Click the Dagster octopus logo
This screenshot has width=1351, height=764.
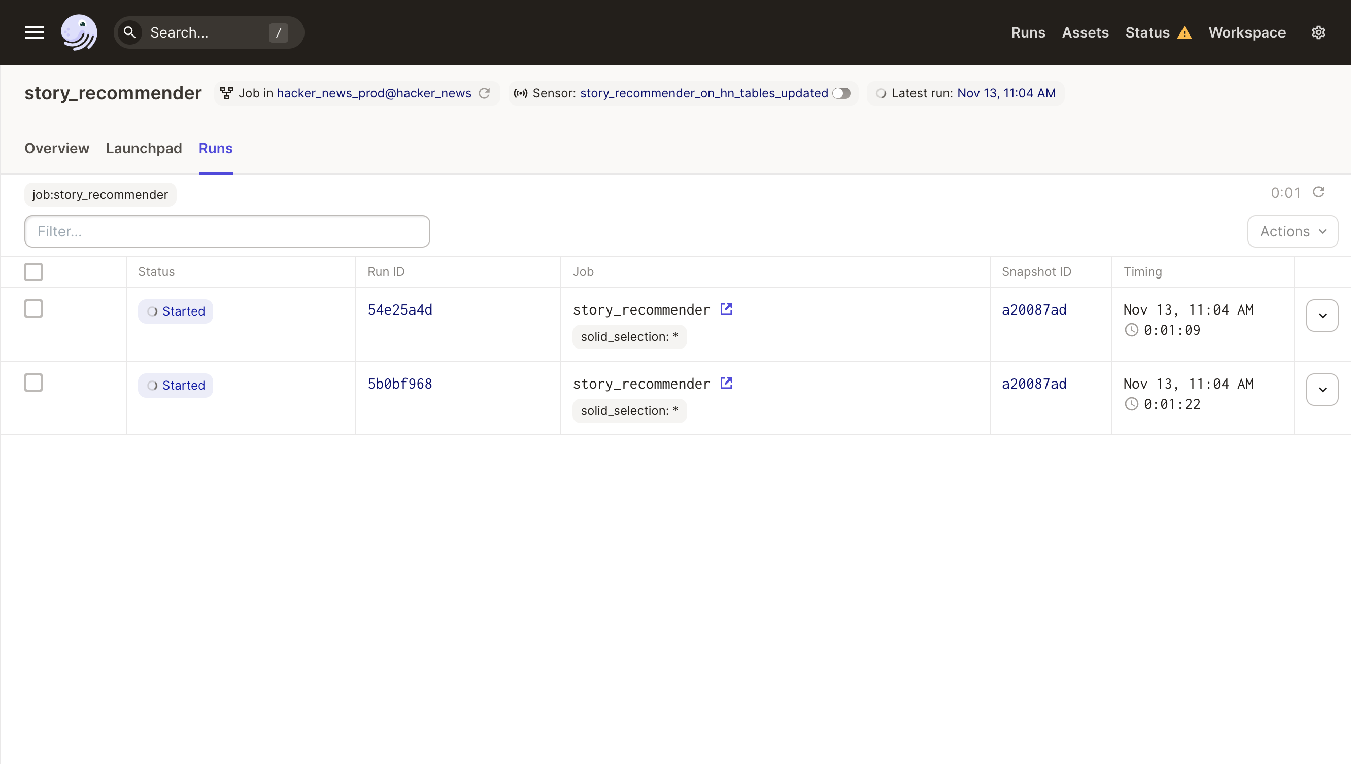79,32
